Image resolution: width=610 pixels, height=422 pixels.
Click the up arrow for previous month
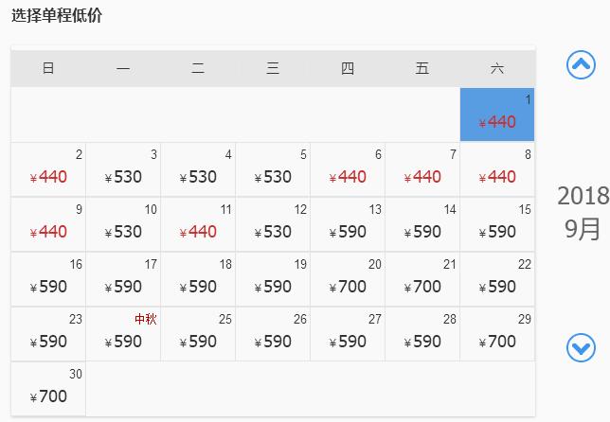coord(581,65)
